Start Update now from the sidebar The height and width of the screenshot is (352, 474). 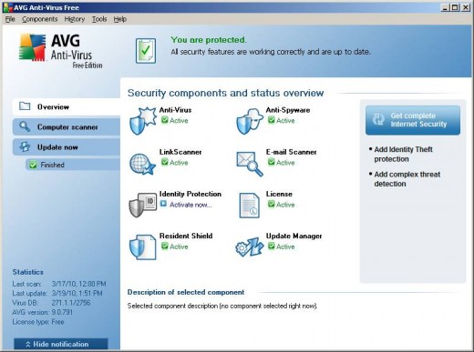coord(67,147)
